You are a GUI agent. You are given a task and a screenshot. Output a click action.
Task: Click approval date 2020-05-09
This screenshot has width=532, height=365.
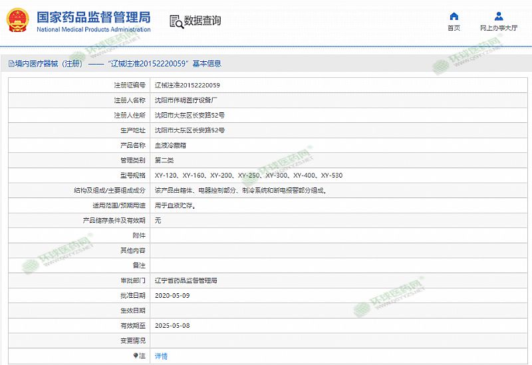point(172,295)
